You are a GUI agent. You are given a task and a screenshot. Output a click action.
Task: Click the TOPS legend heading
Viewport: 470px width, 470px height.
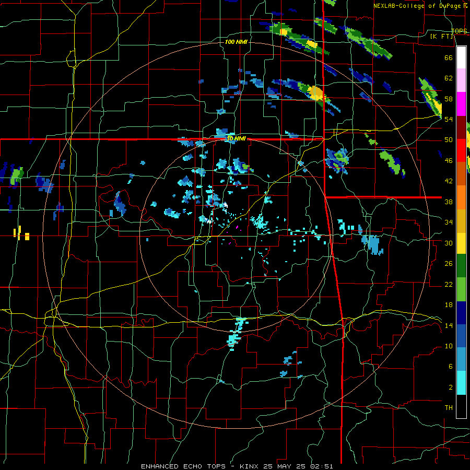(459, 31)
